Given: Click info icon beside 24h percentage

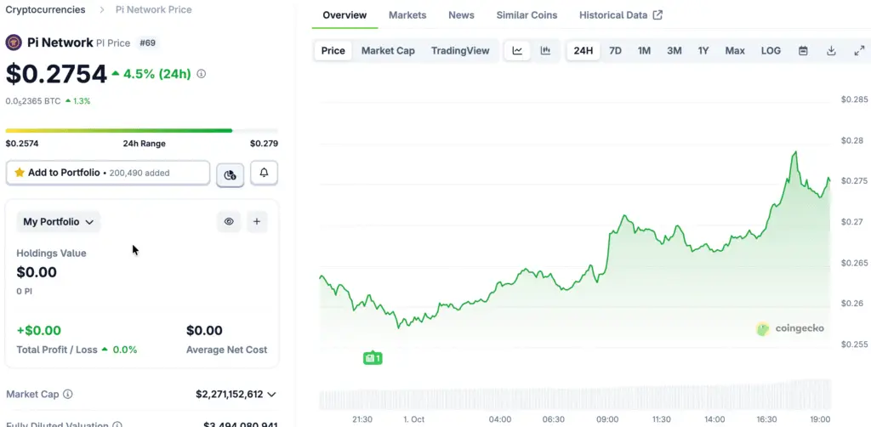Looking at the screenshot, I should (202, 74).
